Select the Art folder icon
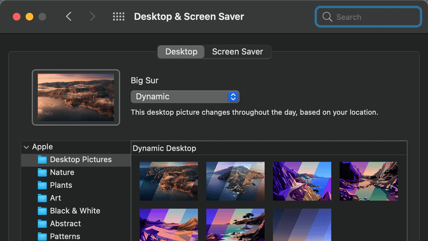Screen dimensions: 428x241 [42, 198]
